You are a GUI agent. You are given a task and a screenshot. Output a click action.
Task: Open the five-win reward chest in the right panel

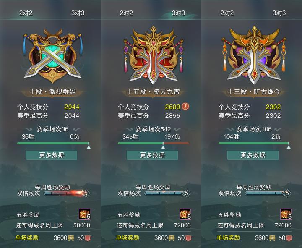click(286, 214)
